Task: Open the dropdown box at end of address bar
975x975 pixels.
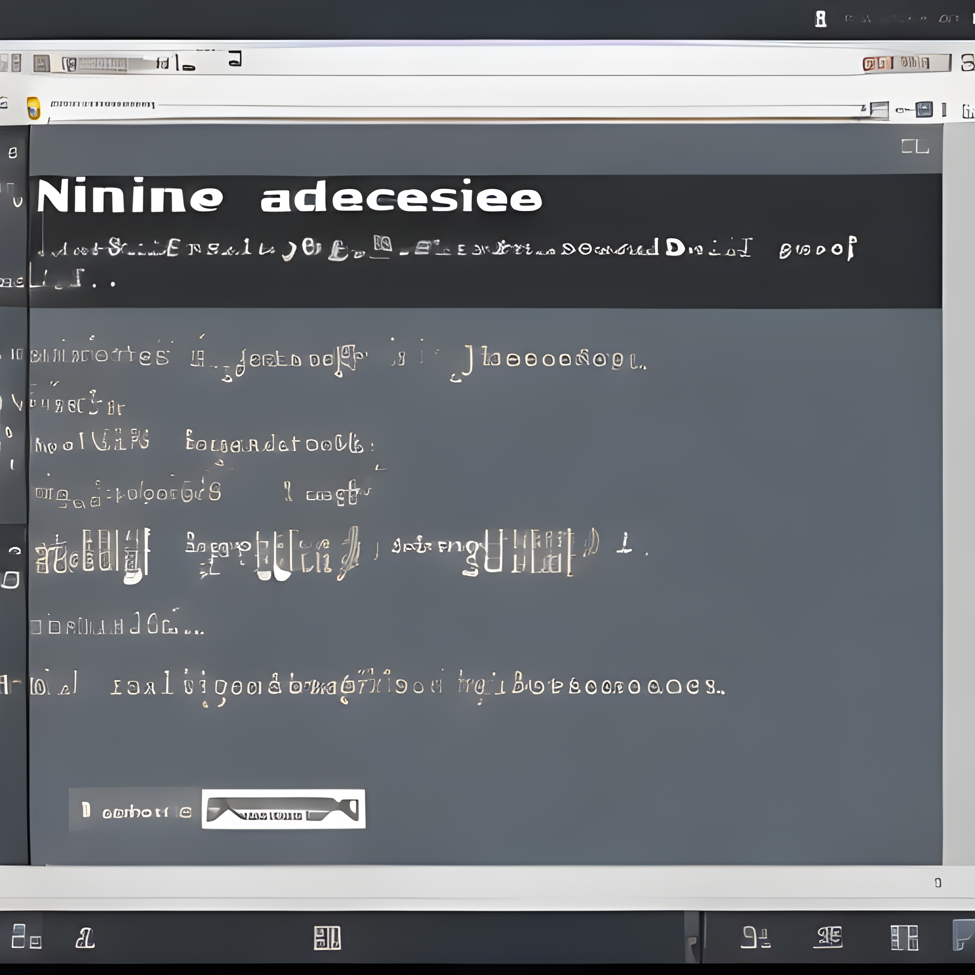Action: (x=879, y=110)
